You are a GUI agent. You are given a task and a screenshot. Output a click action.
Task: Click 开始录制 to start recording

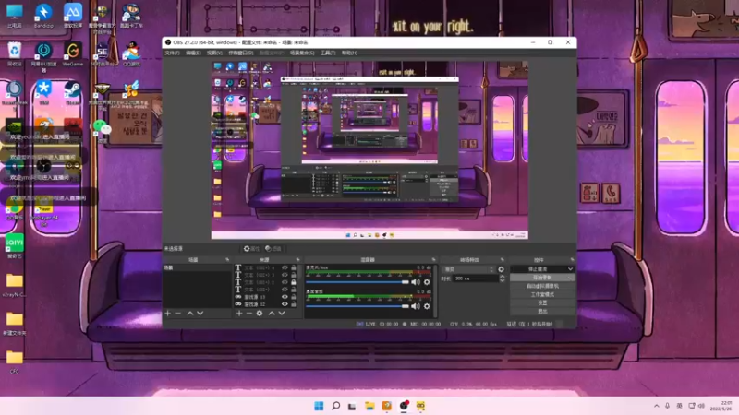542,278
